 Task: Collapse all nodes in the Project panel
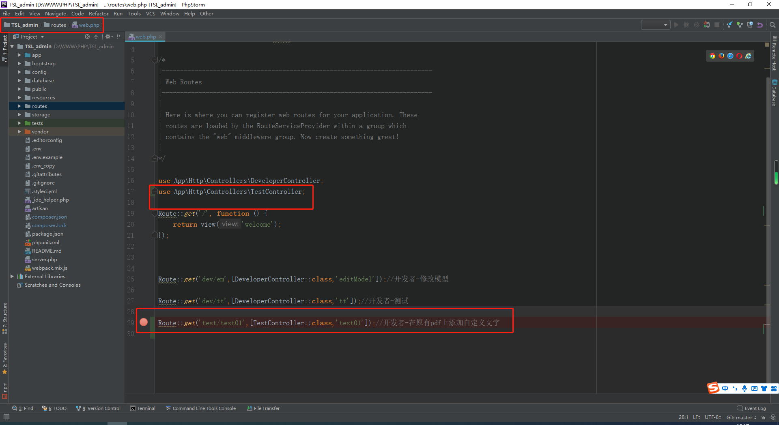pyautogui.click(x=96, y=36)
